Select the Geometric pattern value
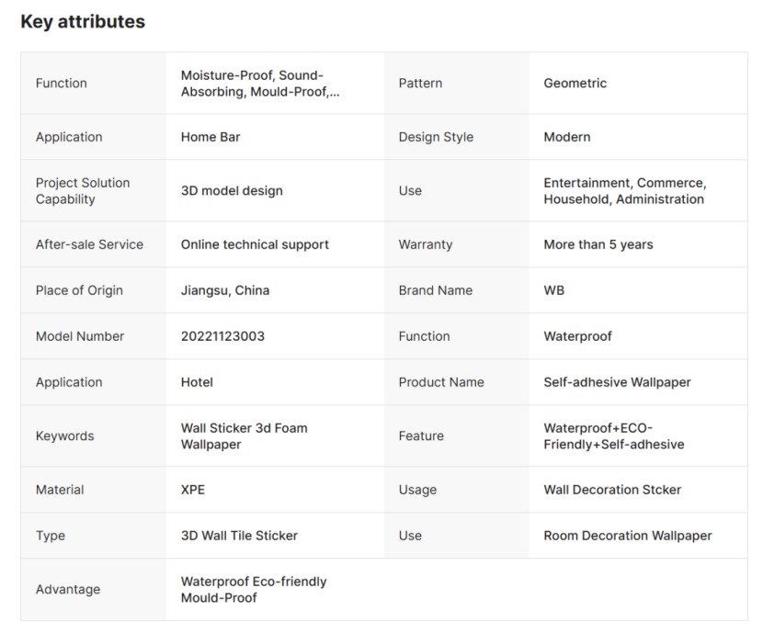763x633 pixels. tap(575, 84)
